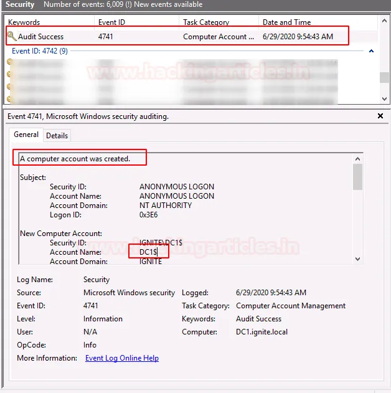The width and height of the screenshot is (391, 393).
Task: Select the event 4741 row timestamp cell
Action: [298, 37]
